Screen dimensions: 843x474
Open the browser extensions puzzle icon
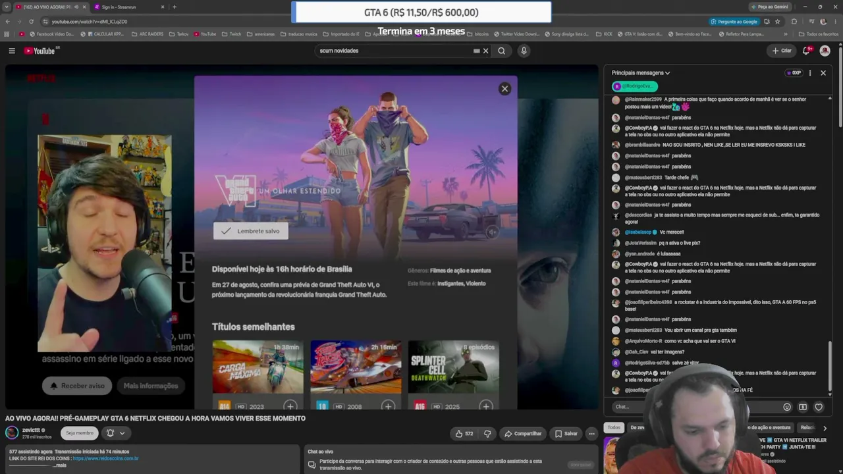(794, 21)
